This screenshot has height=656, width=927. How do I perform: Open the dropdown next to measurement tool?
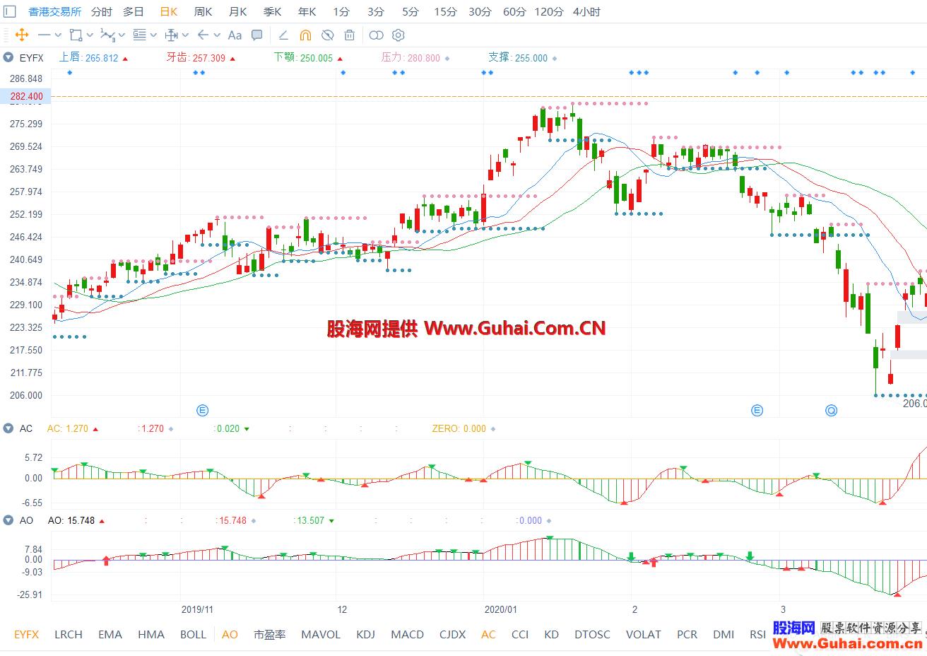(185, 35)
